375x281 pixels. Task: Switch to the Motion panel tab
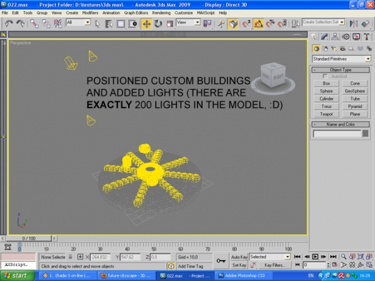(x=346, y=37)
